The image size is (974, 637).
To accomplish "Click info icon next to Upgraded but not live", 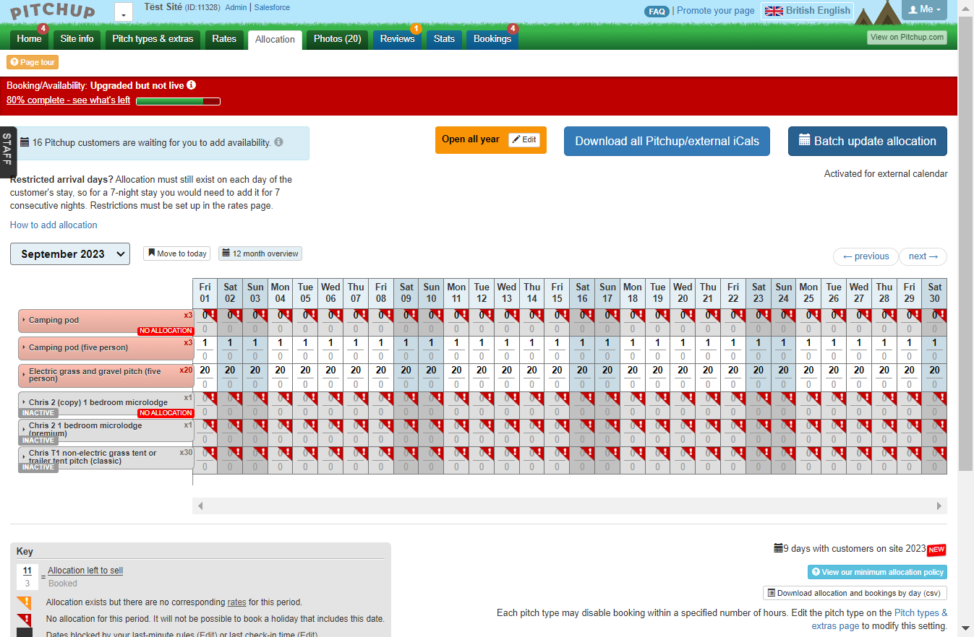I will point(192,85).
